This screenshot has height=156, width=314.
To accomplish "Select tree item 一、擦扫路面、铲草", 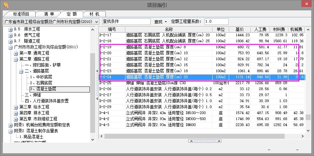I will [43, 65].
